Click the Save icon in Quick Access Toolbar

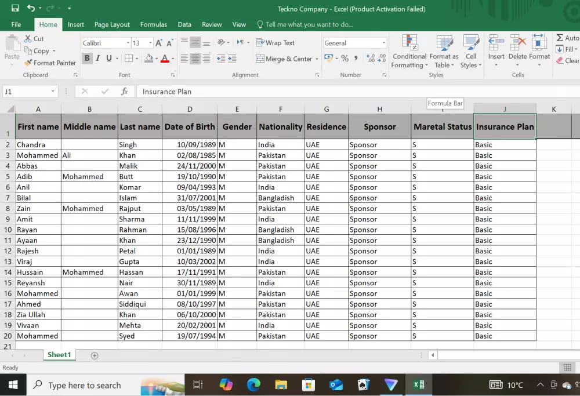click(15, 9)
